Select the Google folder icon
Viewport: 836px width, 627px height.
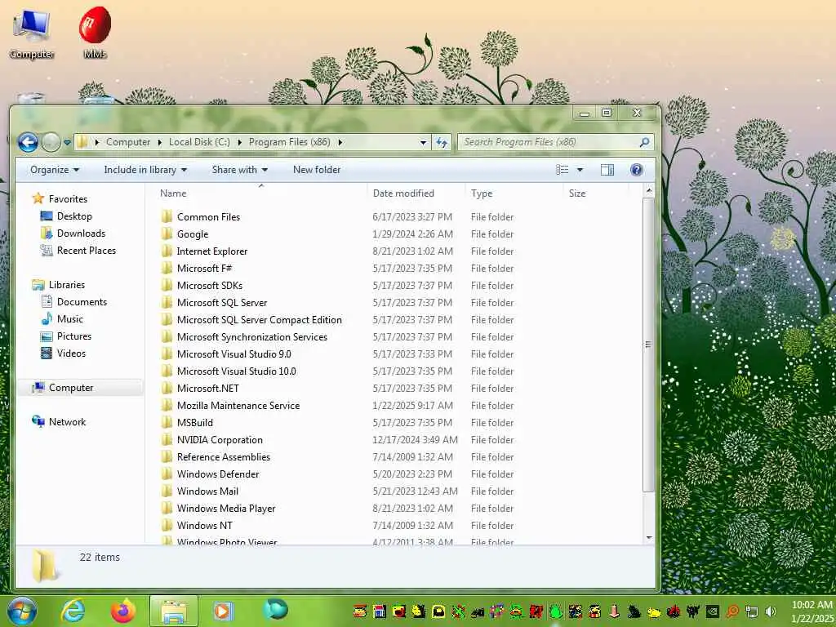click(x=167, y=234)
